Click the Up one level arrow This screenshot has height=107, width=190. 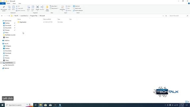[x=9, y=16]
